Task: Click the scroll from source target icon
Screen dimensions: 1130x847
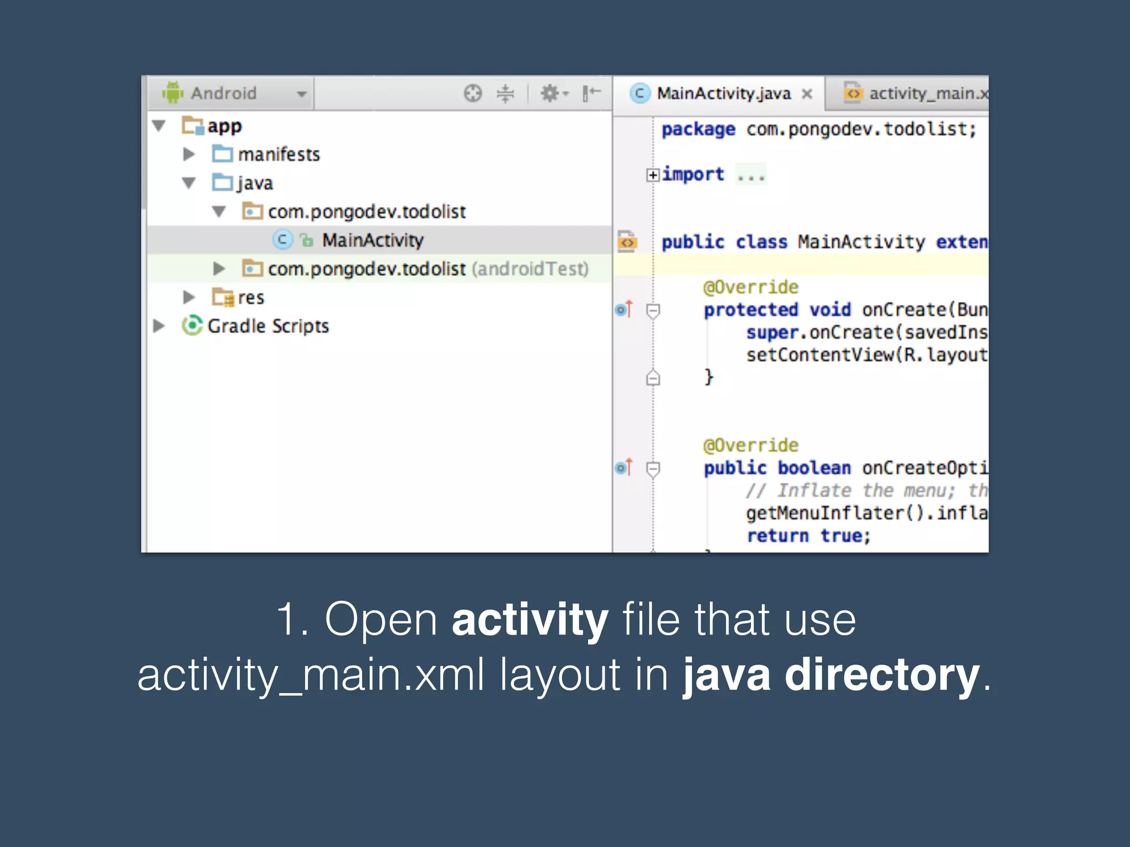Action: pos(472,93)
